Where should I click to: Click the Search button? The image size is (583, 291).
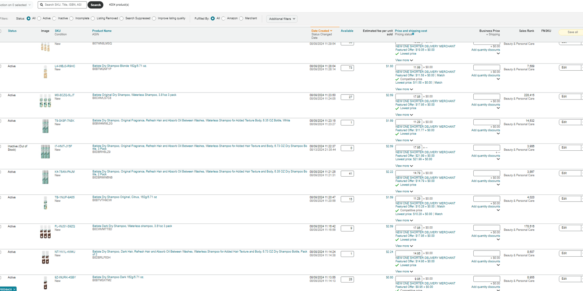96,5
